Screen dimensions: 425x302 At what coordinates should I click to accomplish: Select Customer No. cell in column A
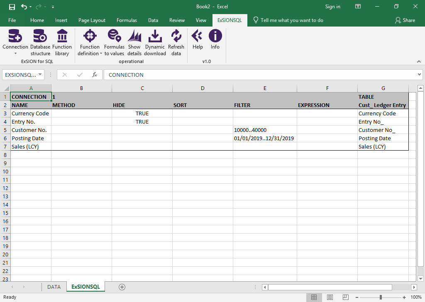[31, 130]
